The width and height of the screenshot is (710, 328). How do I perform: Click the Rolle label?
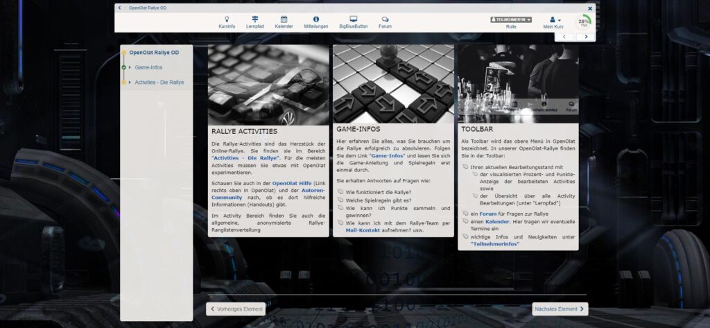coord(511,27)
